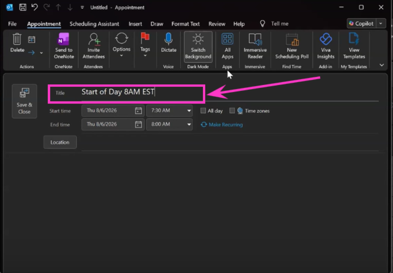Viewport: 393px width, 273px height.
Task: Expand the Forward options arrow
Action: [41, 53]
